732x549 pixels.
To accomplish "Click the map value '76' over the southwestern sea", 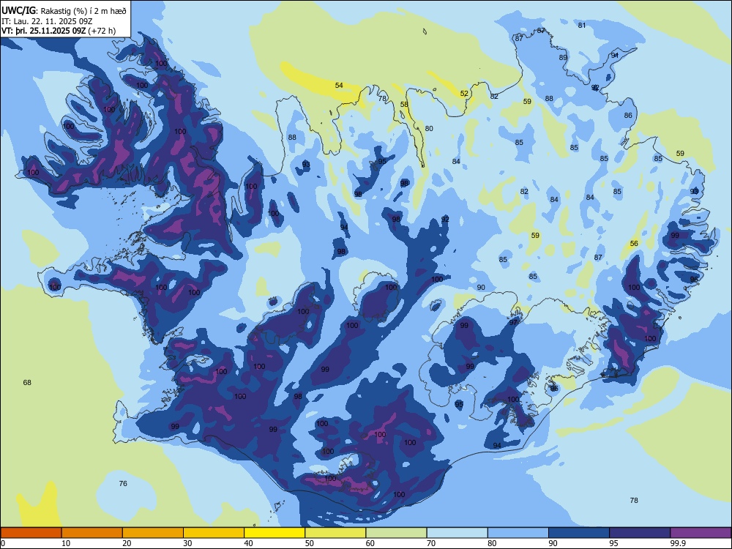I will click(x=123, y=484).
